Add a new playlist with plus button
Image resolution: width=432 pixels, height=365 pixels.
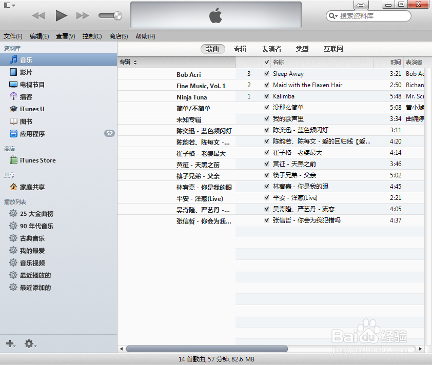pos(10,343)
